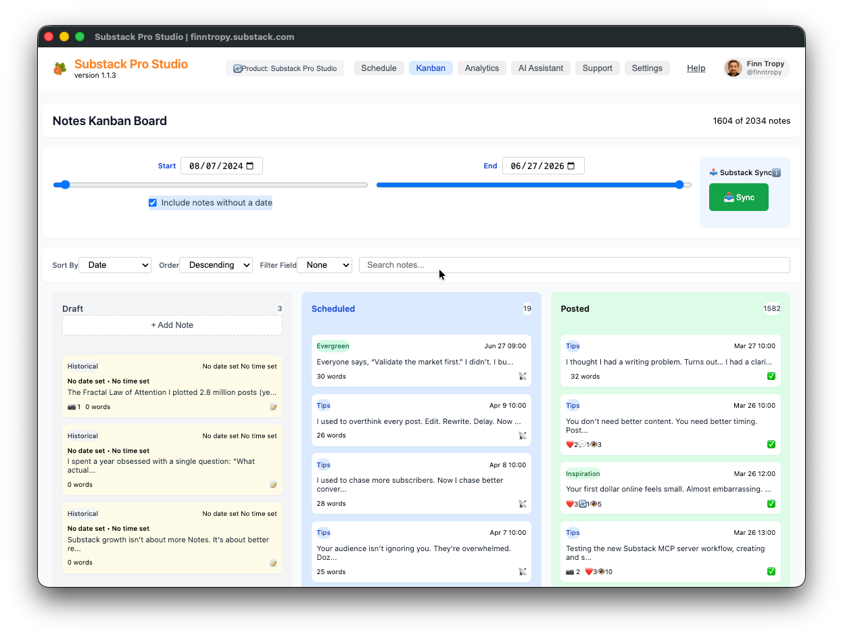
Task: Click the memo icon on the "Substack growth isn't about" draft
Action: click(273, 563)
